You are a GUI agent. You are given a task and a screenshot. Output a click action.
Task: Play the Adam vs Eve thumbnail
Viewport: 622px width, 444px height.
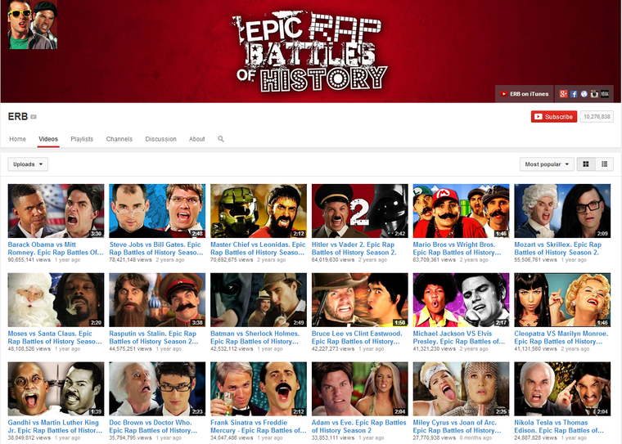(360, 388)
